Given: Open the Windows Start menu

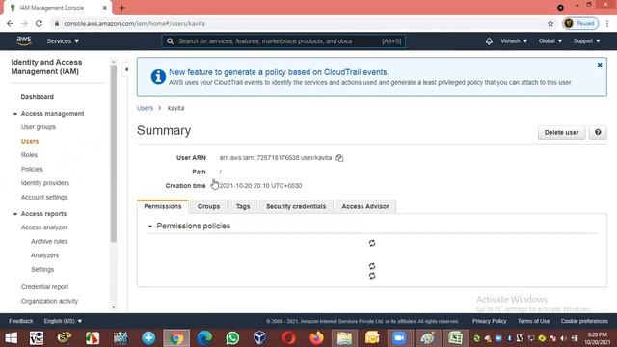Looking at the screenshot, I should 11,338.
